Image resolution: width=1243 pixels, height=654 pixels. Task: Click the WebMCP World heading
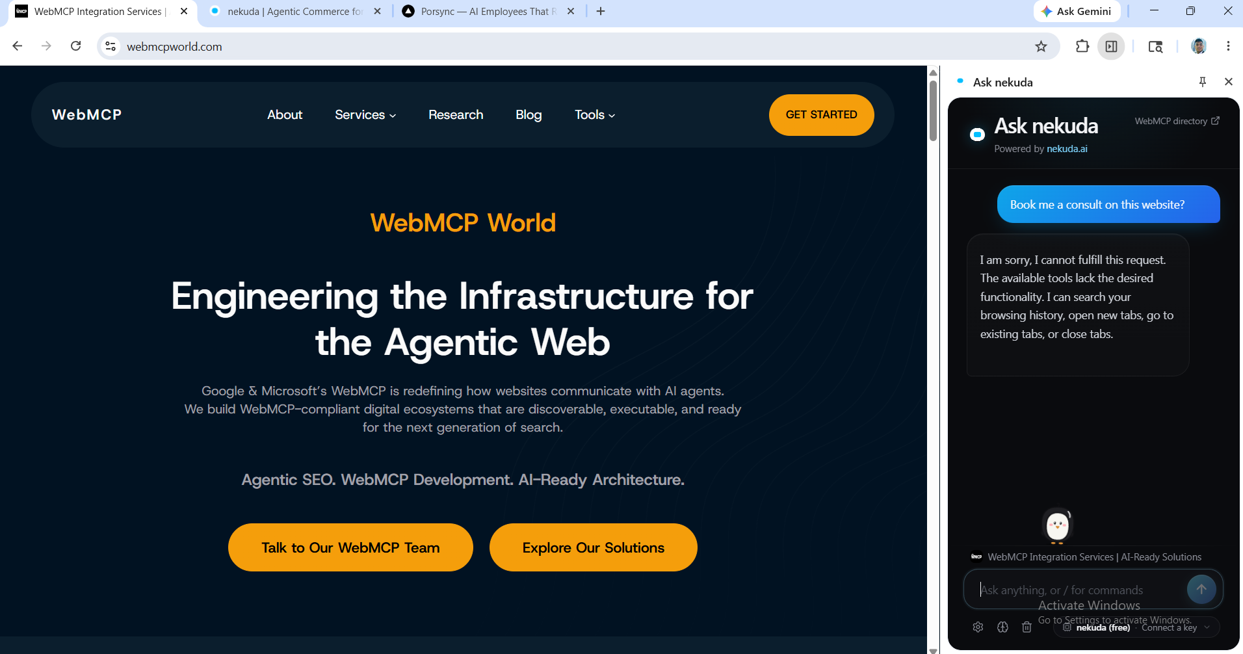pyautogui.click(x=463, y=223)
